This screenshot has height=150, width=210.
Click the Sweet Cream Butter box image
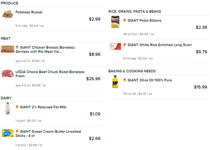pyautogui.click(x=7, y=133)
